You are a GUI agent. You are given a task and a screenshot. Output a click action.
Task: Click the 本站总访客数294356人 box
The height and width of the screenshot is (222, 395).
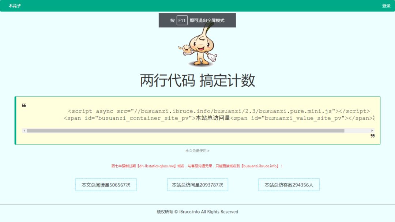click(289, 185)
